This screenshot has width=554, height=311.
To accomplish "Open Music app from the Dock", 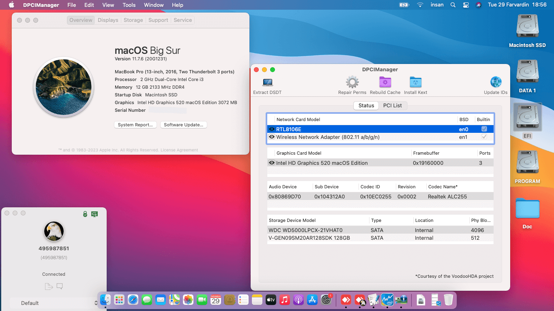I will tap(285, 300).
